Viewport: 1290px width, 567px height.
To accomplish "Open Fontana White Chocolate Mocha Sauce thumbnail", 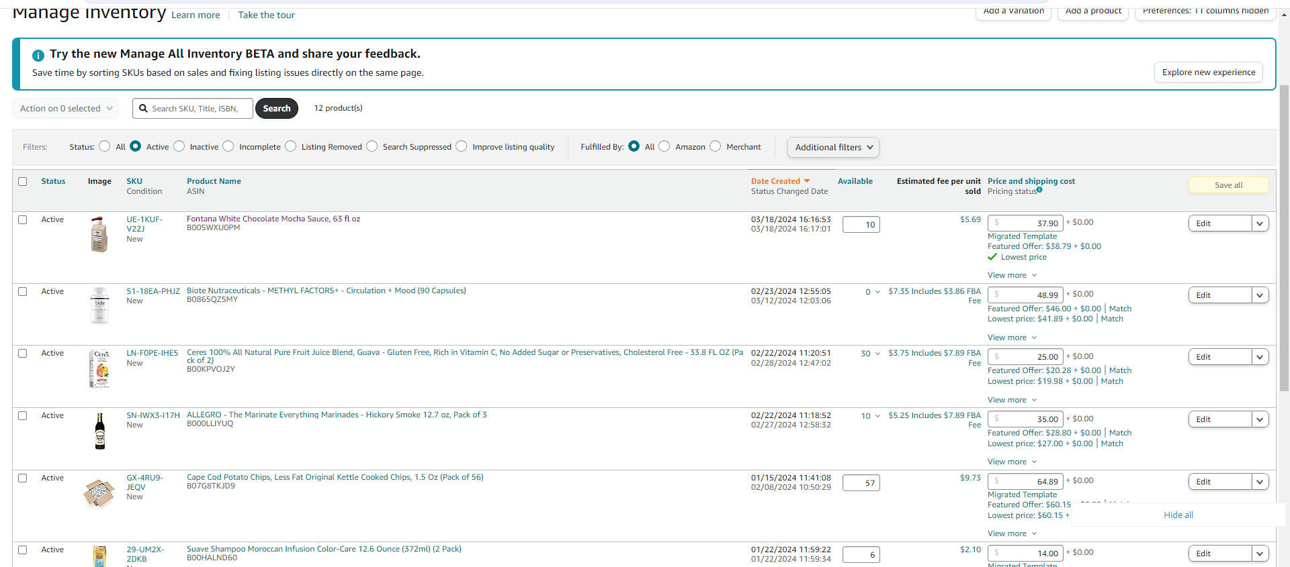I will pyautogui.click(x=99, y=234).
